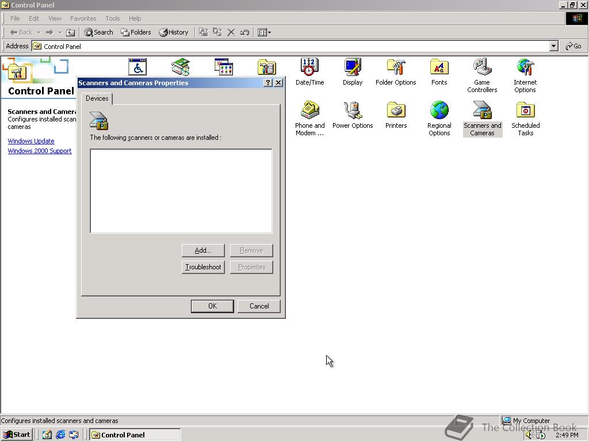The image size is (589, 442).
Task: Open the Forward history dropdown arrow
Action: pos(60,32)
